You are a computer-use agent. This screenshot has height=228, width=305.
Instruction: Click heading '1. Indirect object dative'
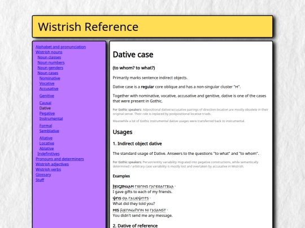click(x=137, y=144)
